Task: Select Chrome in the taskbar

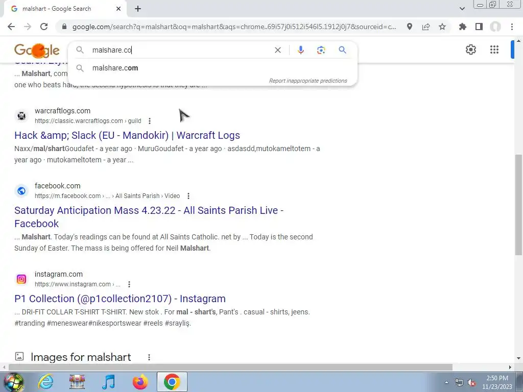Action: pyautogui.click(x=172, y=382)
